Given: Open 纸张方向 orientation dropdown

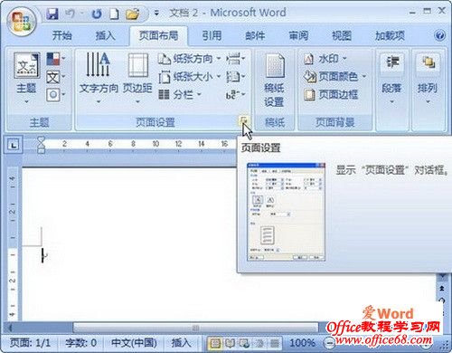Looking at the screenshot, I should pyautogui.click(x=190, y=59).
